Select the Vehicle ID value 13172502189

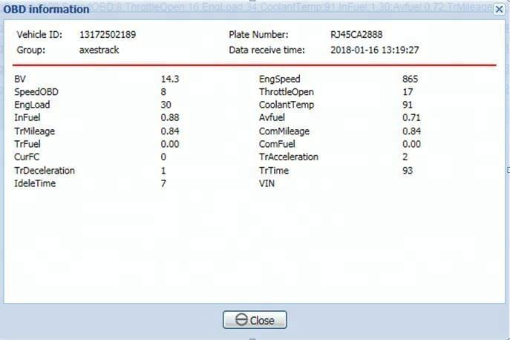coord(108,34)
